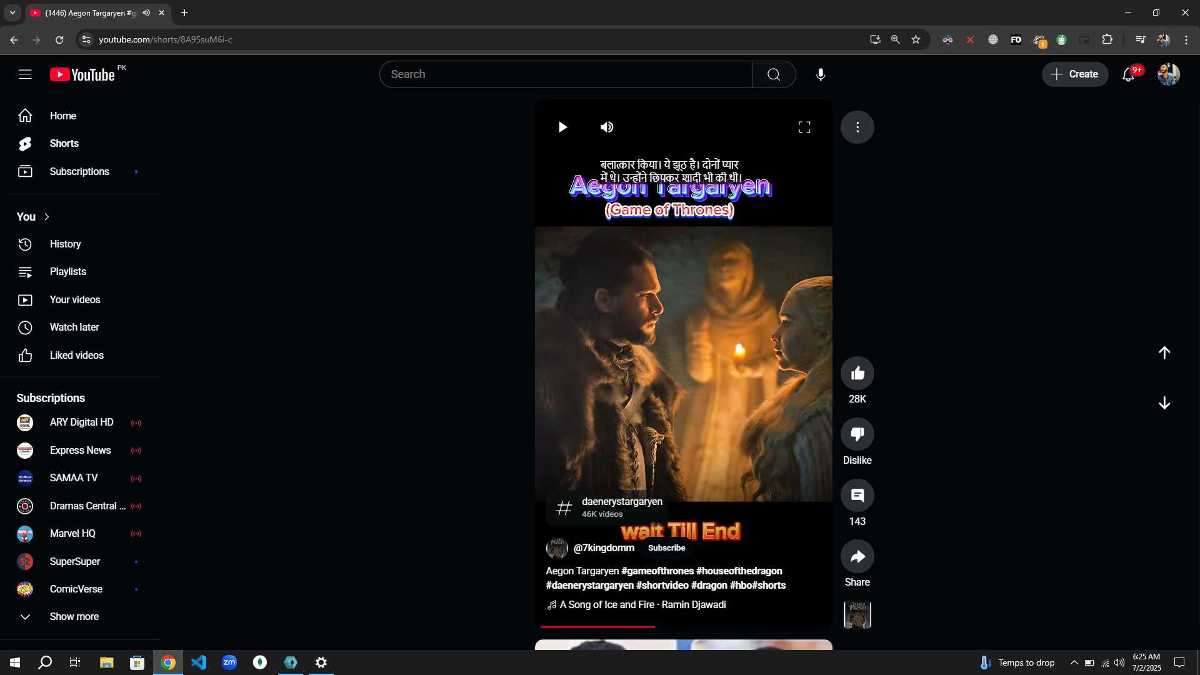Open Shorts in the sidebar
This screenshot has height=675, width=1200.
point(80,144)
